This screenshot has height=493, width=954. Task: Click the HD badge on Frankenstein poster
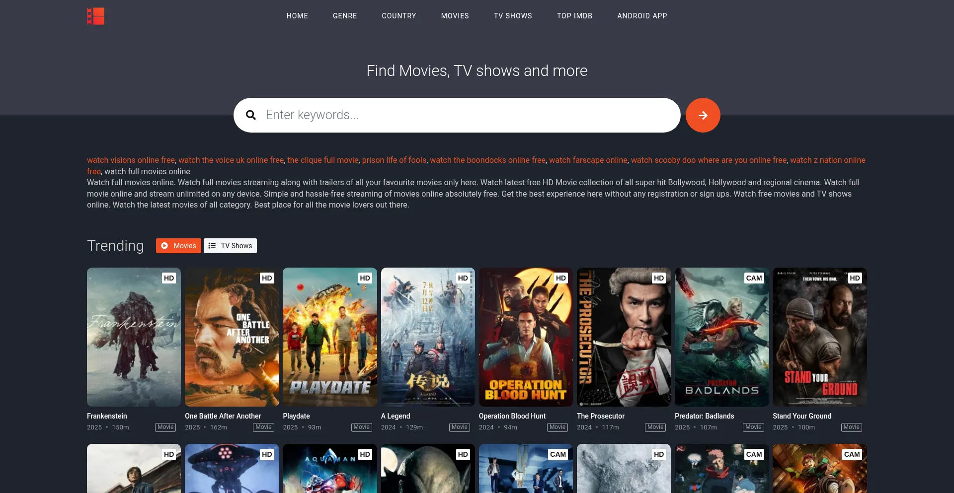pos(169,278)
